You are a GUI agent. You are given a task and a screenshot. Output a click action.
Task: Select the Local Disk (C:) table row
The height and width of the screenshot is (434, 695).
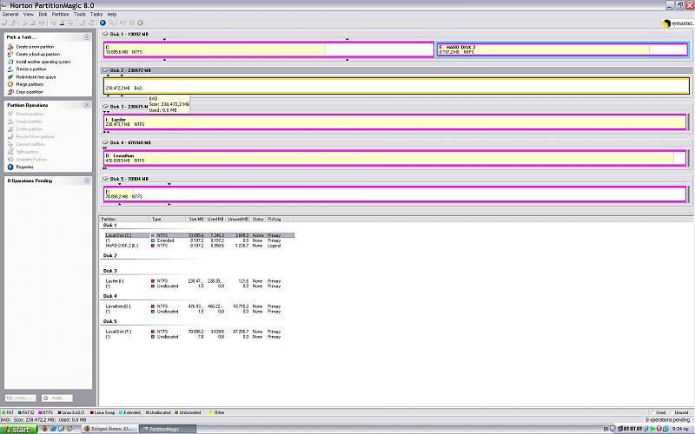click(200, 235)
